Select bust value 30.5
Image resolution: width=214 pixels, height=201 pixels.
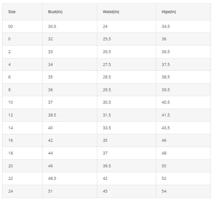pos(52,27)
